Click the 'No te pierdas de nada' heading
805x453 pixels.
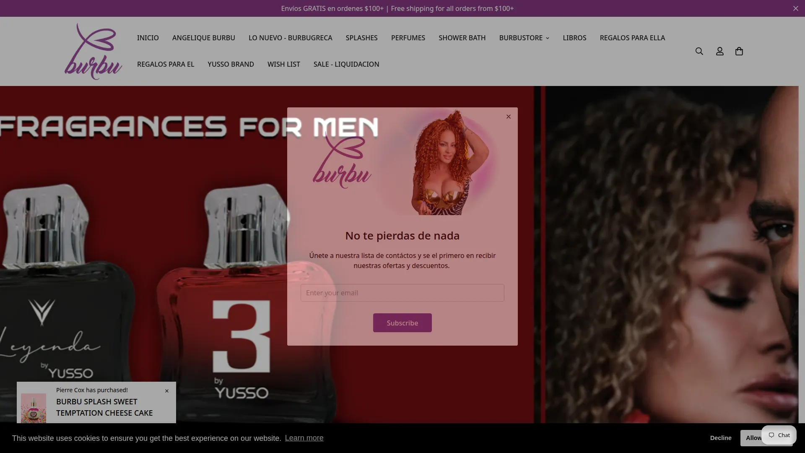[x=402, y=236]
